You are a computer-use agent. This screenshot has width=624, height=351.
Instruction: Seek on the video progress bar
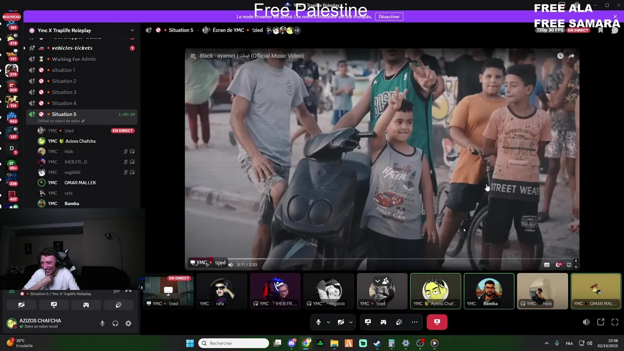click(382, 259)
